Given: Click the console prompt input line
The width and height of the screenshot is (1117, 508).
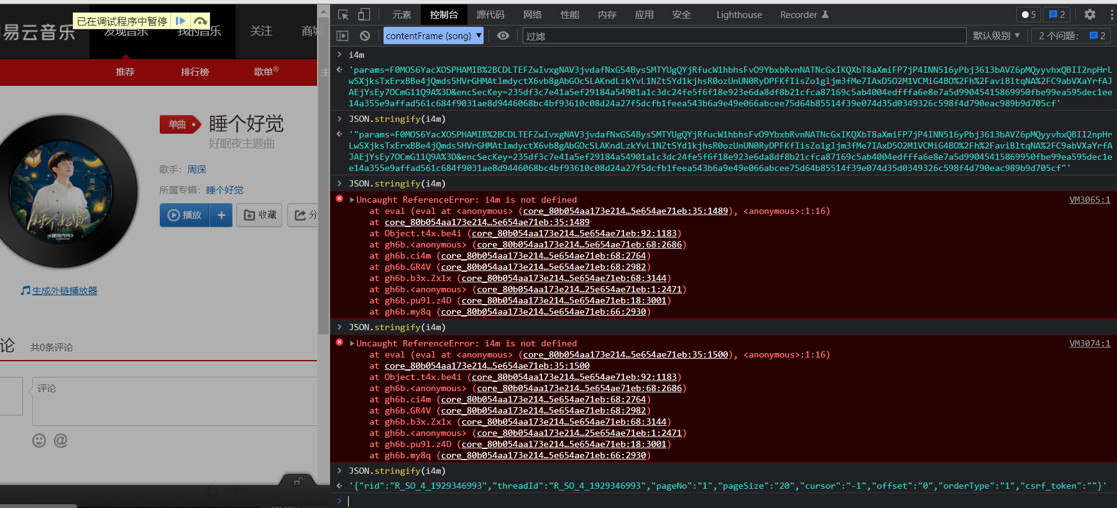Looking at the screenshot, I should pos(727,501).
